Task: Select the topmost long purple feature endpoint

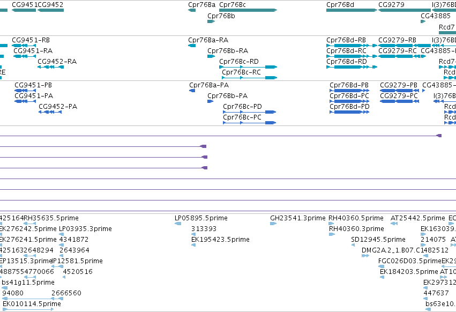Action: tap(439, 136)
